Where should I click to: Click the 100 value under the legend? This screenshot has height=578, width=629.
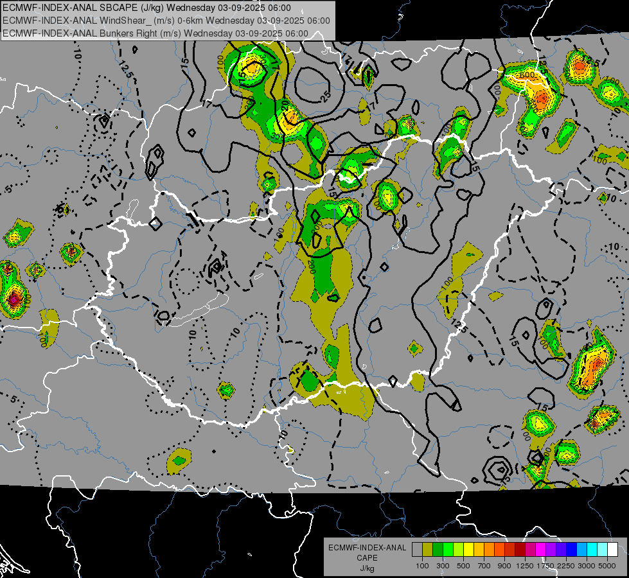tap(422, 566)
